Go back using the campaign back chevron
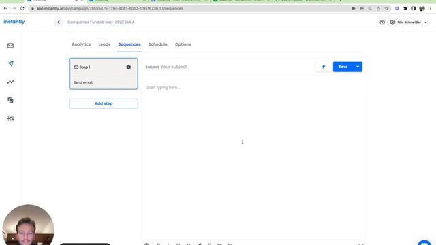436x245 pixels. coord(59,22)
